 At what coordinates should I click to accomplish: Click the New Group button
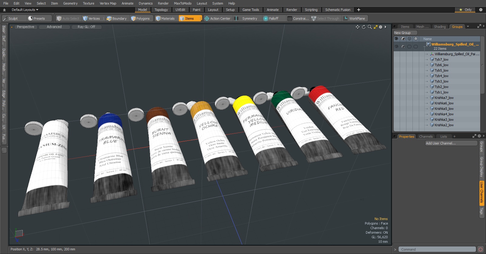click(x=405, y=33)
